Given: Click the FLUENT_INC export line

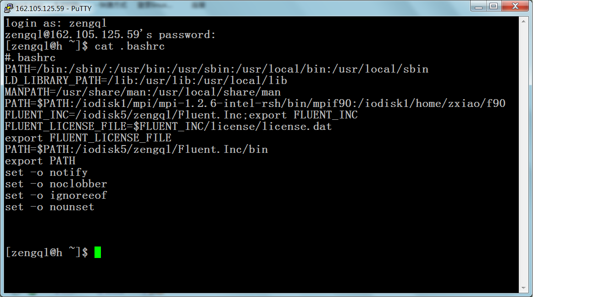Looking at the screenshot, I should (181, 115).
